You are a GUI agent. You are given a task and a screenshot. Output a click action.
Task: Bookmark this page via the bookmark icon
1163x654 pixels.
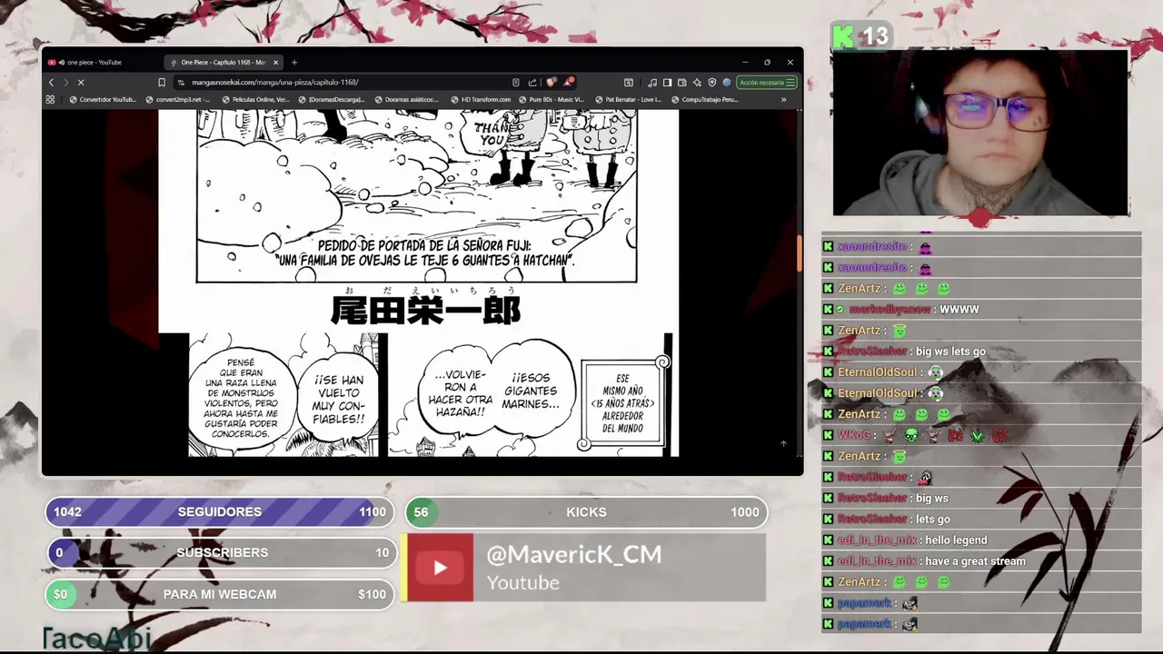point(162,83)
